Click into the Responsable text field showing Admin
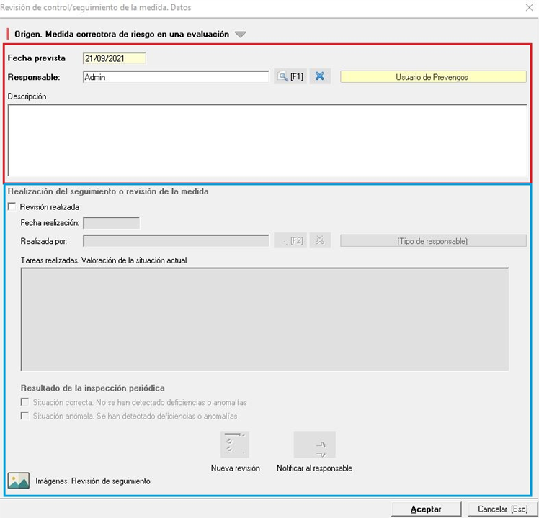The width and height of the screenshot is (539, 518). pyautogui.click(x=176, y=77)
